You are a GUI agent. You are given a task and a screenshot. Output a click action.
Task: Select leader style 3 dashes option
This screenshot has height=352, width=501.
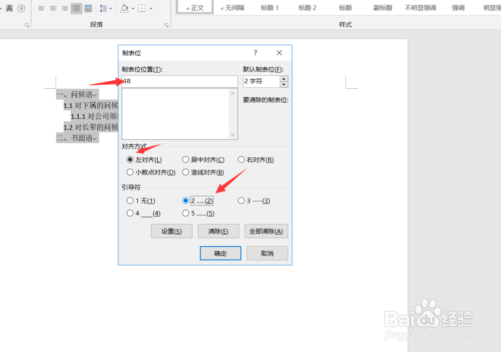pyautogui.click(x=241, y=201)
